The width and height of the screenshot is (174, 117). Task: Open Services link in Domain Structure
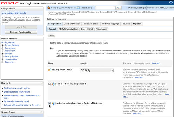point(8,53)
